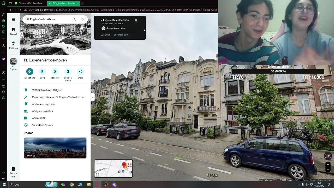Click the address bar URL
This screenshot has height=188, width=334.
(123, 10)
